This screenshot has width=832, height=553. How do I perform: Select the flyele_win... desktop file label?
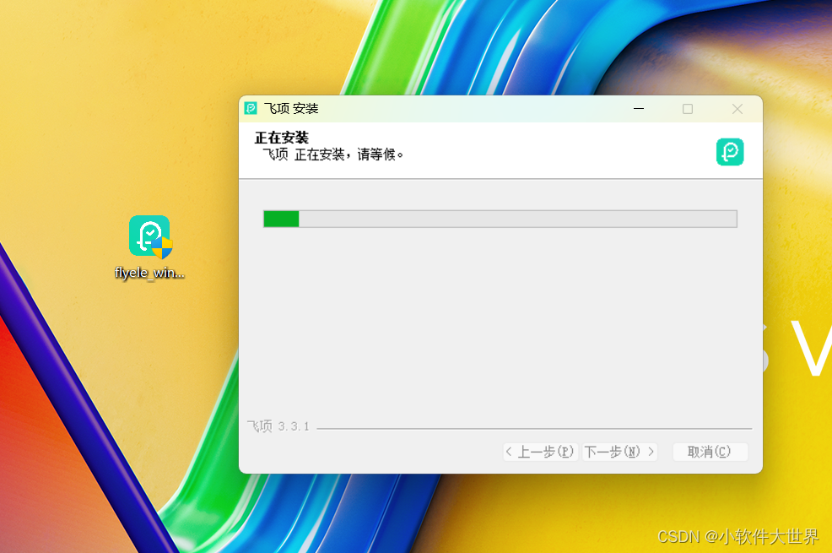click(x=149, y=273)
